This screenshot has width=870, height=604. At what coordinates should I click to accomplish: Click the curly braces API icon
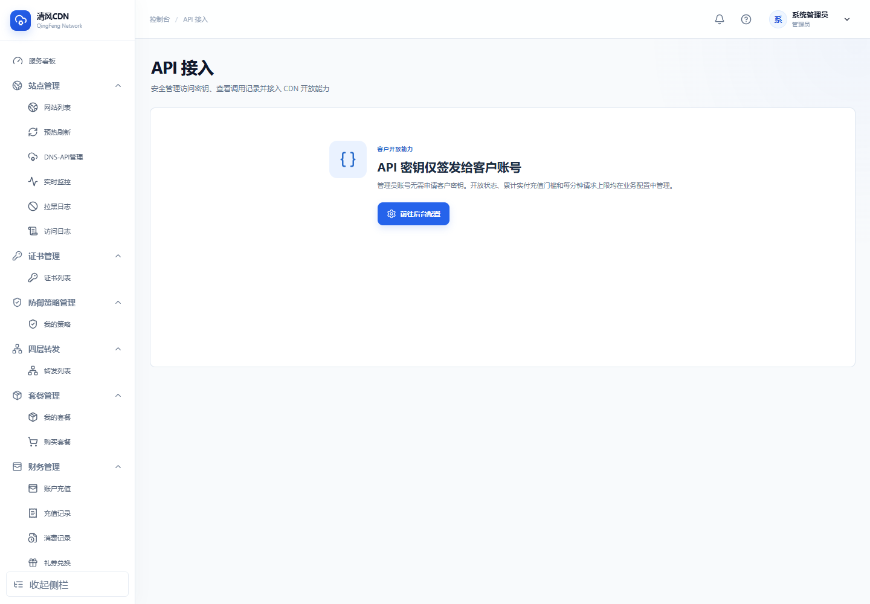coord(348,159)
